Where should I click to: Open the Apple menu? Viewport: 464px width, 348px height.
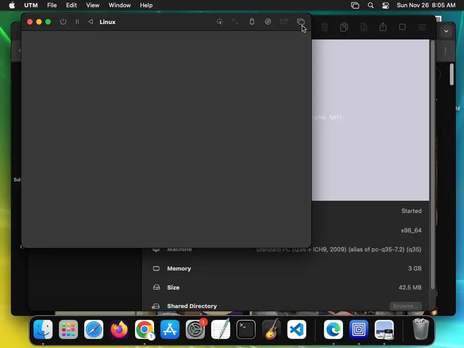[12, 5]
